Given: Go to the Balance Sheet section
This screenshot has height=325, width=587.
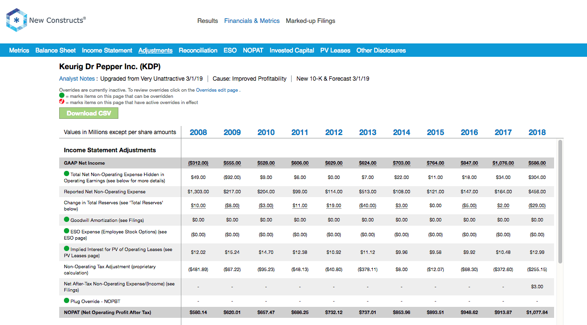Looking at the screenshot, I should [55, 50].
